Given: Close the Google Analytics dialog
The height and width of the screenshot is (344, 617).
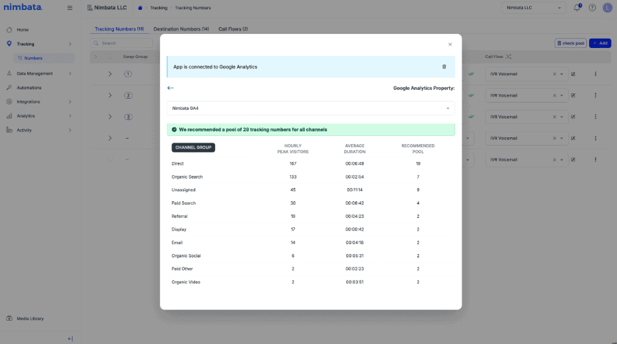Looking at the screenshot, I should point(450,45).
